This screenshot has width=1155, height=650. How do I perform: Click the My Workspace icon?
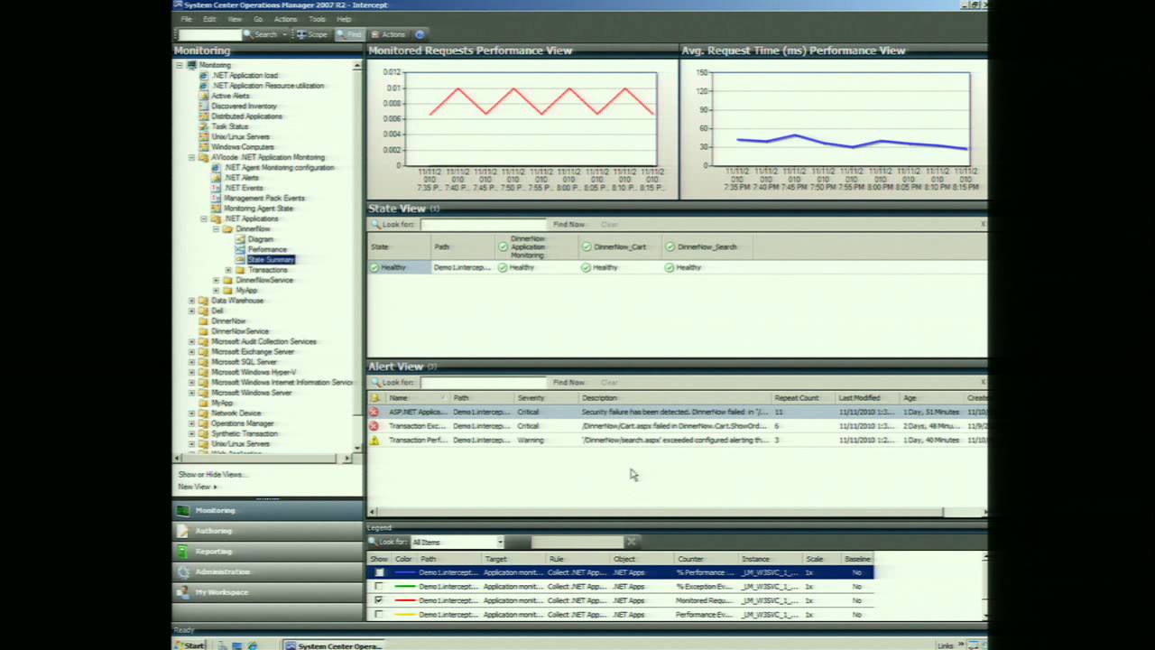coord(183,592)
